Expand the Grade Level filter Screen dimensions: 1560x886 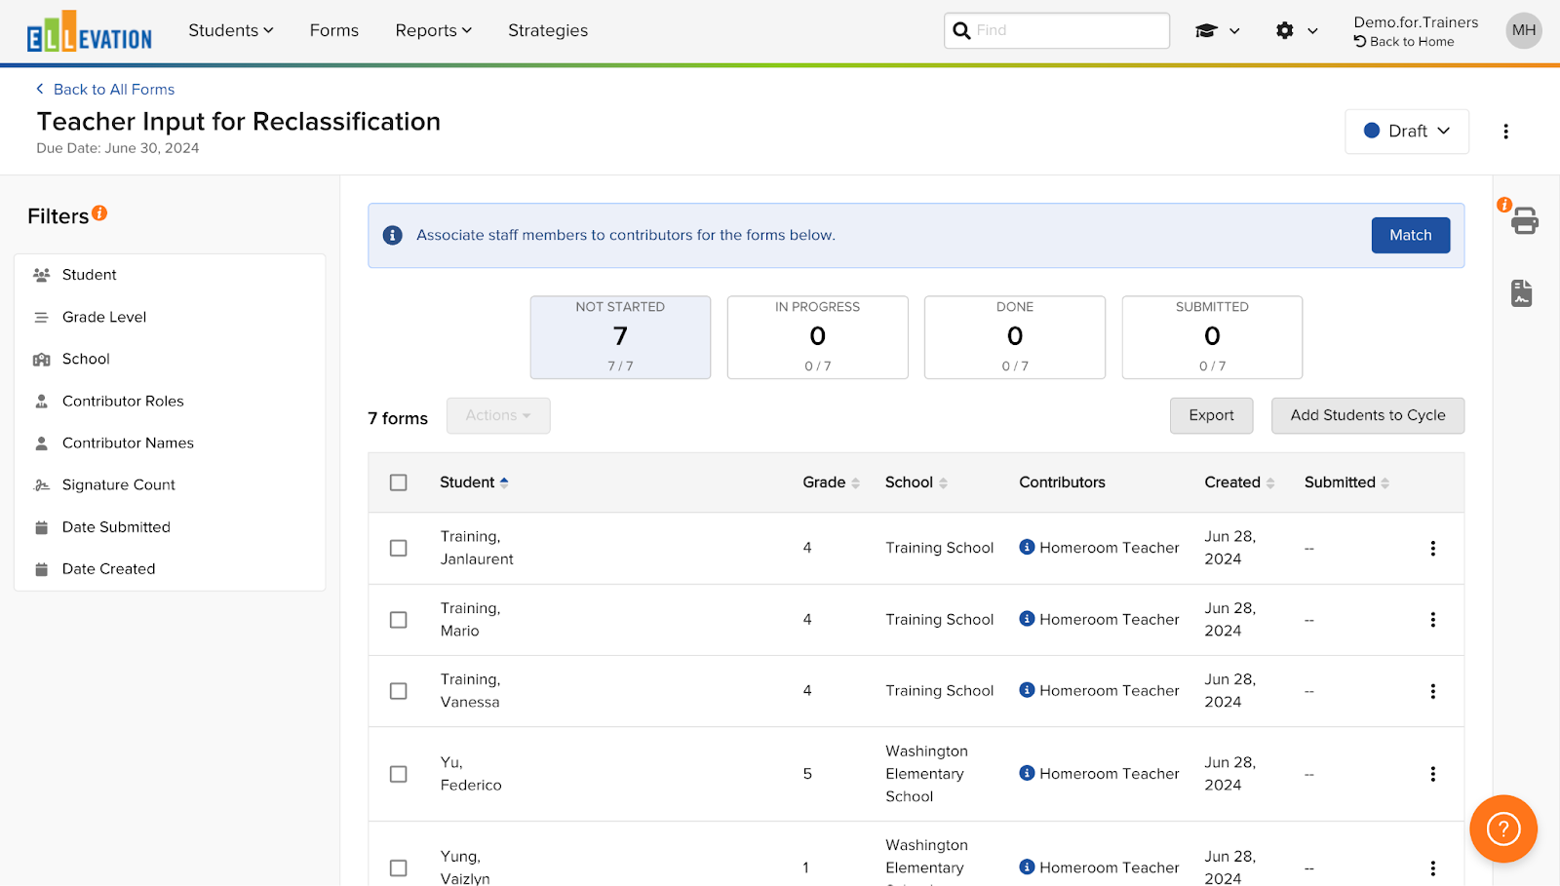click(170, 317)
